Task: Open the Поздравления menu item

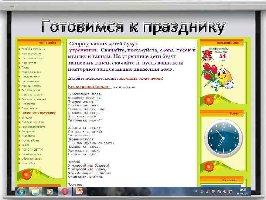Action: pyautogui.click(x=31, y=77)
